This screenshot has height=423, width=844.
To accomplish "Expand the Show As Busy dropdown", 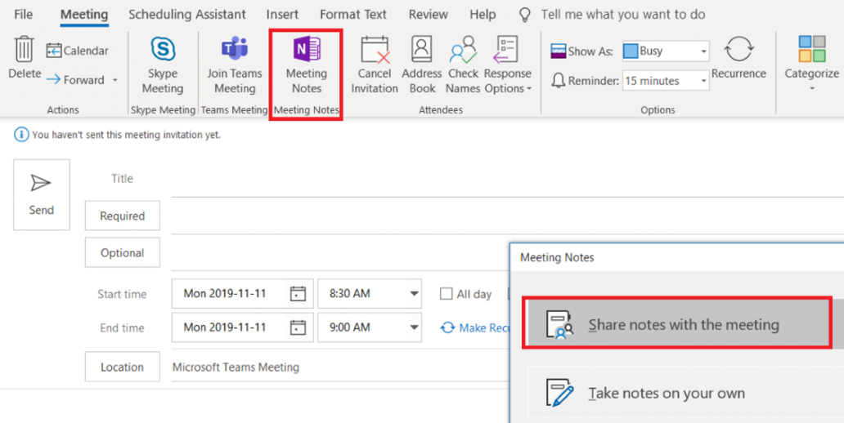I will (703, 51).
